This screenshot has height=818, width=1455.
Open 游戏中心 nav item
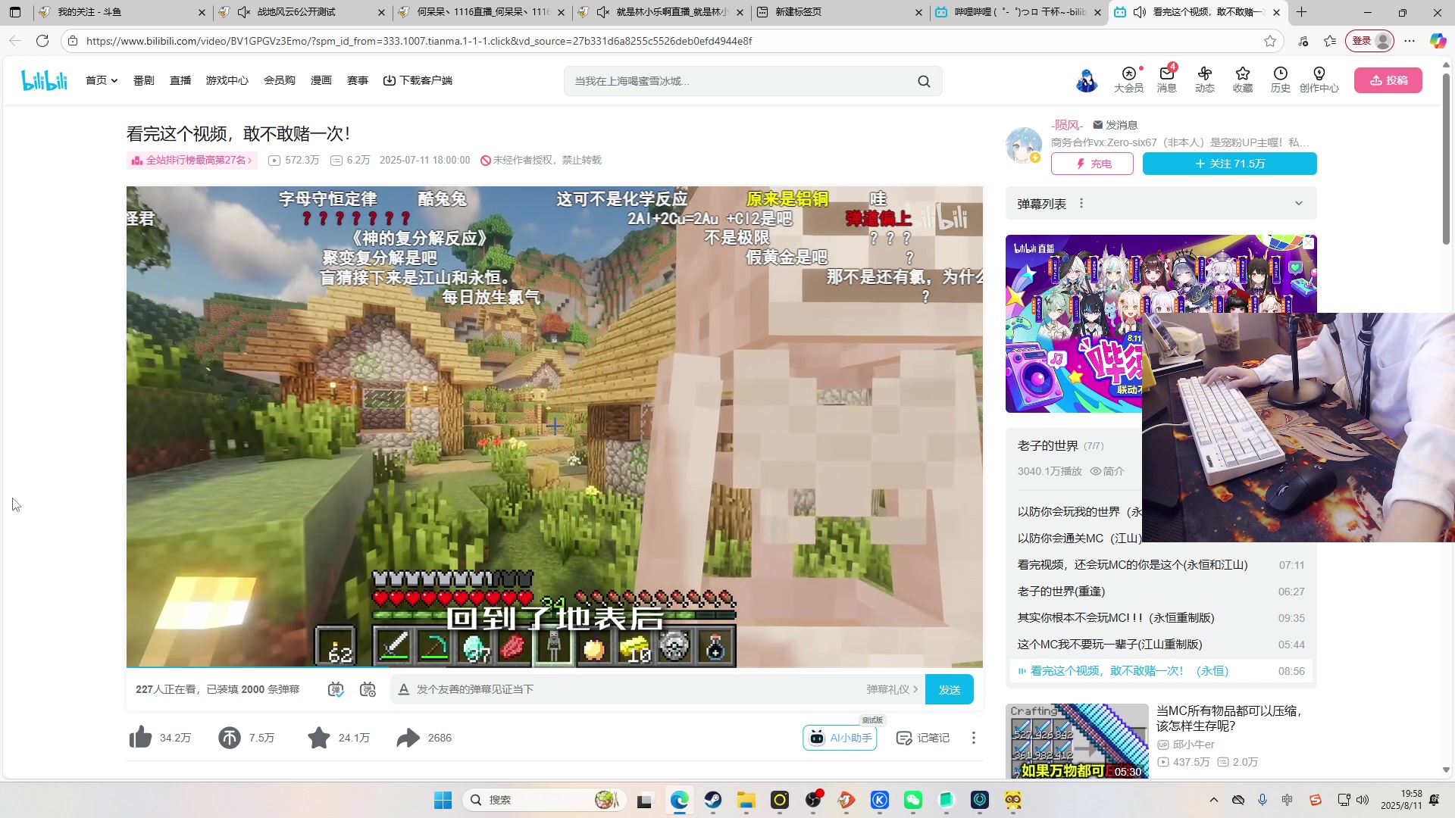tap(227, 80)
